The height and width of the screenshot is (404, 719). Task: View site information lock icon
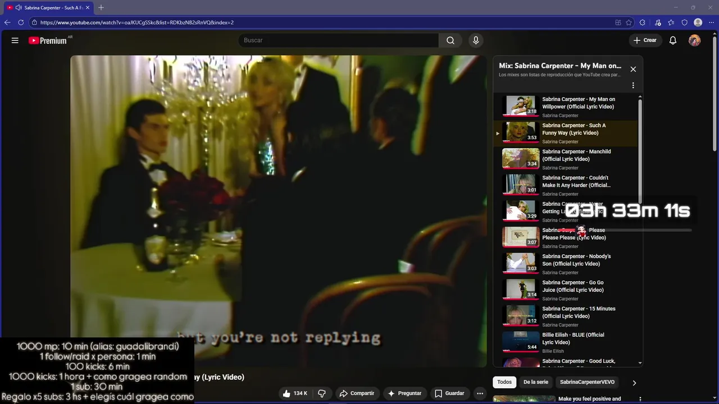click(x=34, y=22)
